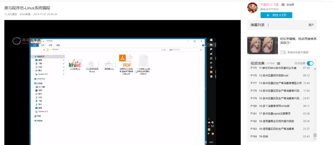Select 服务器.png file icon
The width and height of the screenshot is (333, 145).
click(109, 64)
